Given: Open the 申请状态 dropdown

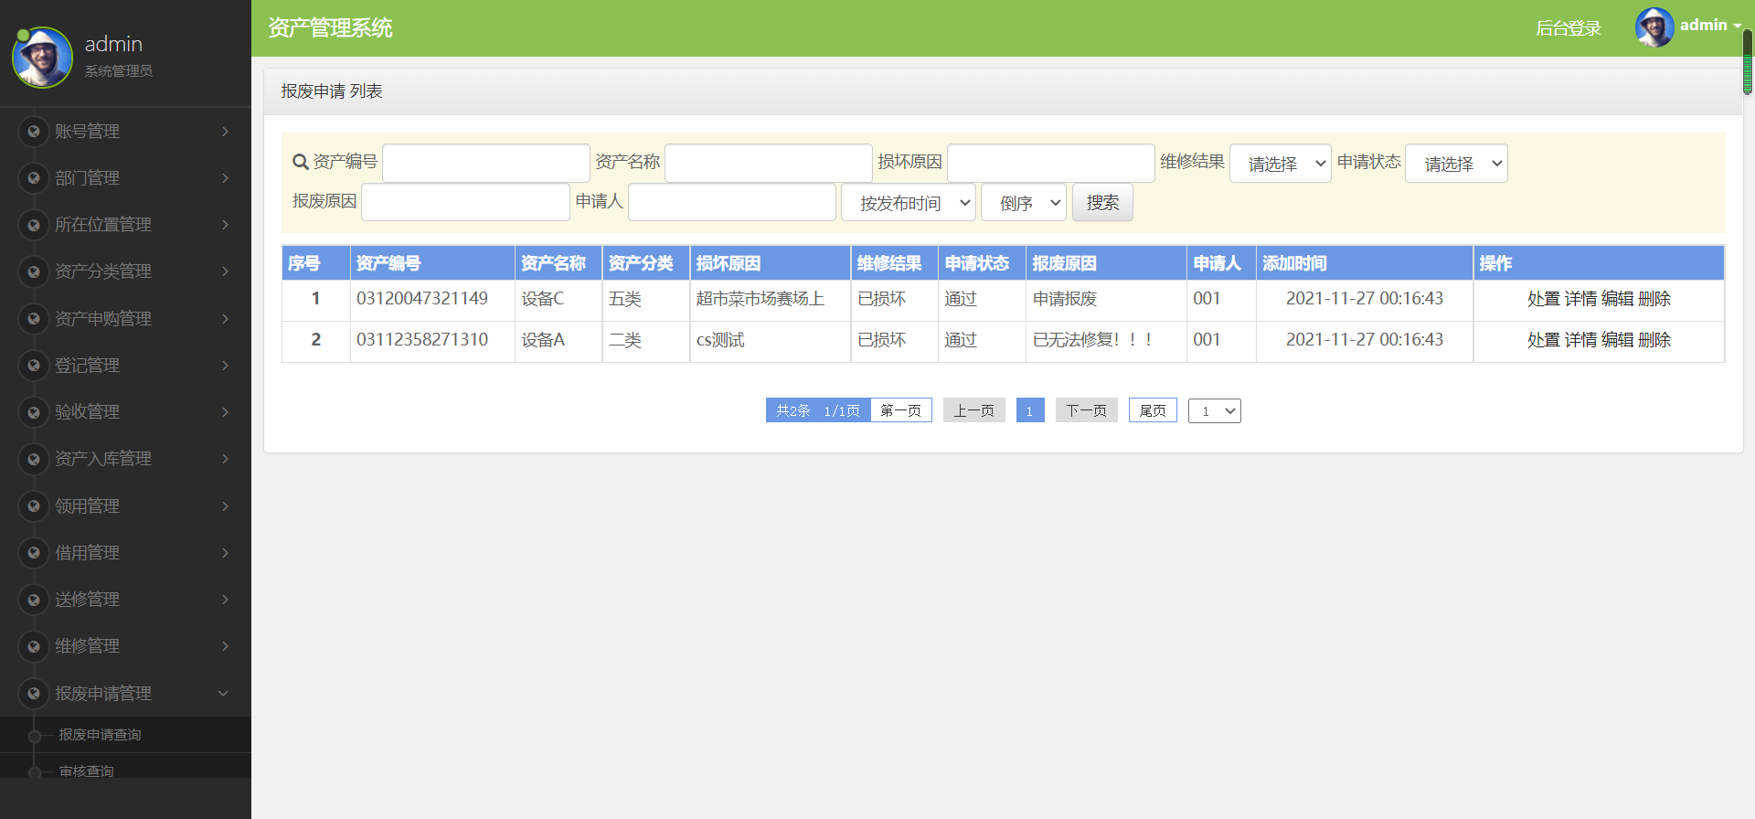Looking at the screenshot, I should tap(1456, 164).
